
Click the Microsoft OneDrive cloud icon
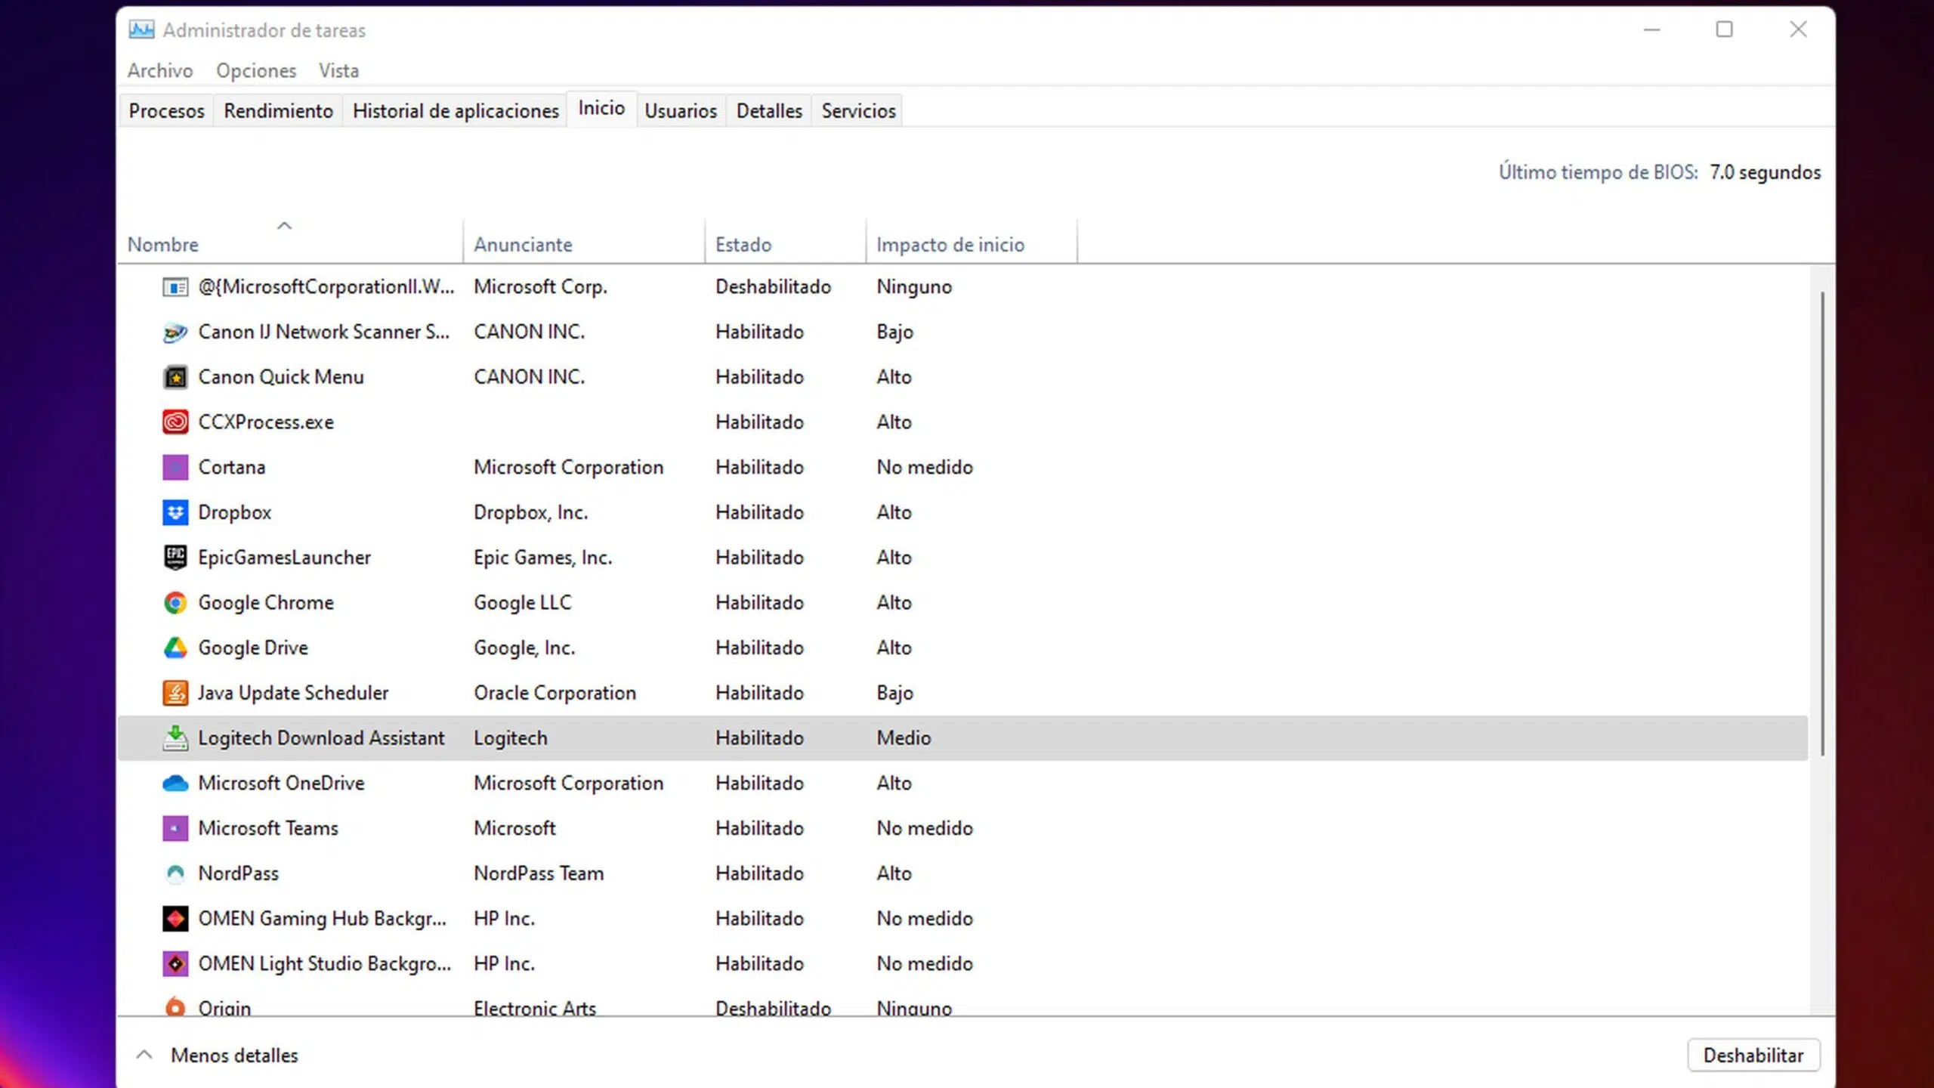click(175, 784)
